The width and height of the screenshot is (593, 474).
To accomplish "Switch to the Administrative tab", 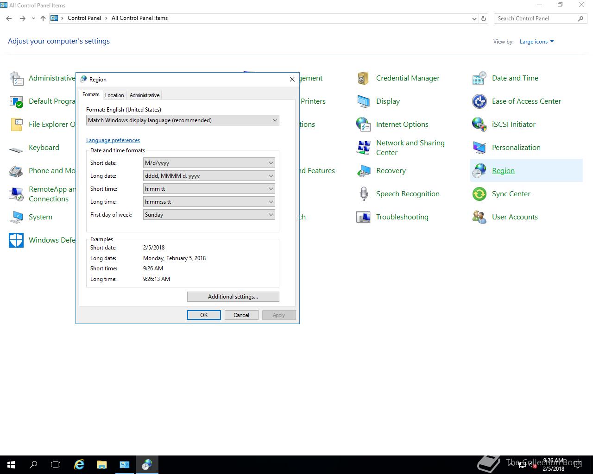I will [145, 95].
